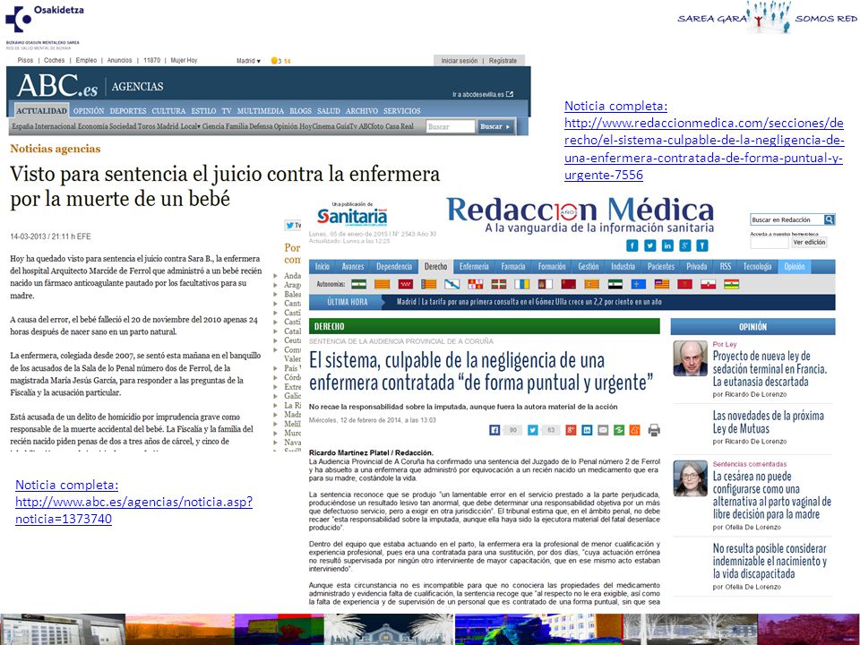
Task: Click the green share icon below article date
Action: click(x=619, y=430)
